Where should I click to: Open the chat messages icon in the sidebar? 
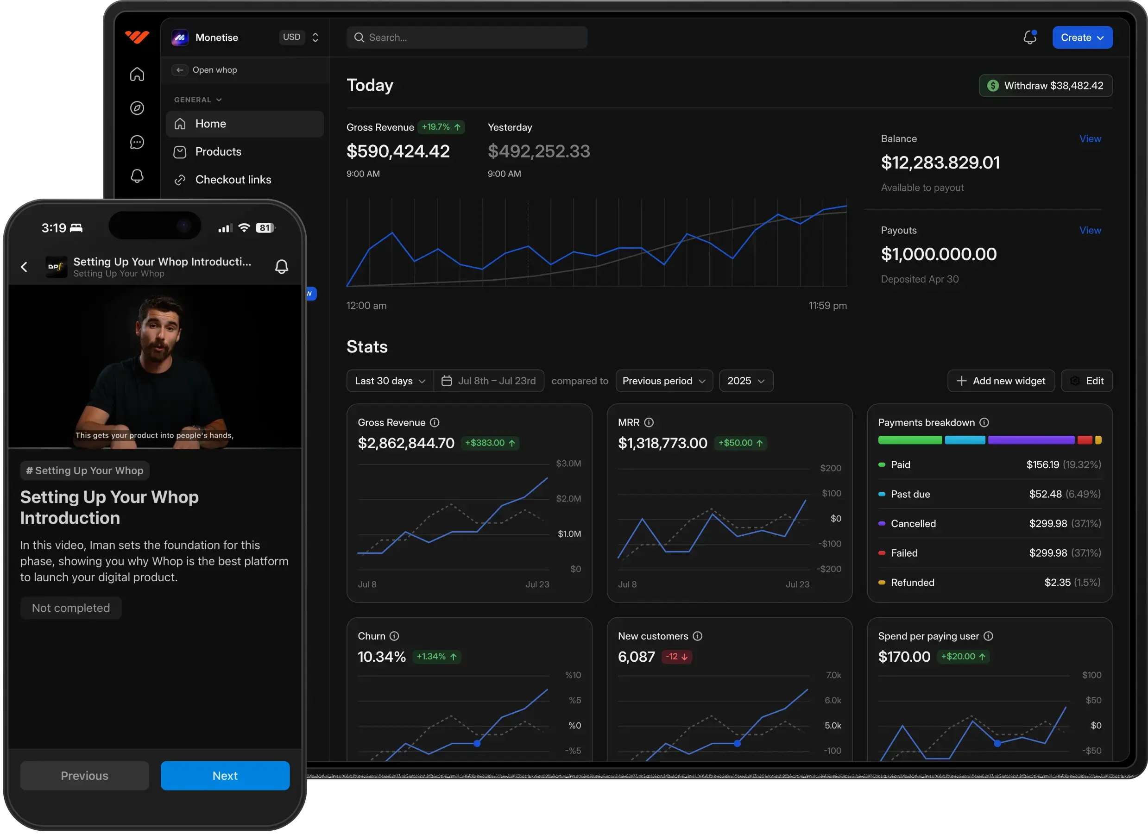(x=137, y=142)
